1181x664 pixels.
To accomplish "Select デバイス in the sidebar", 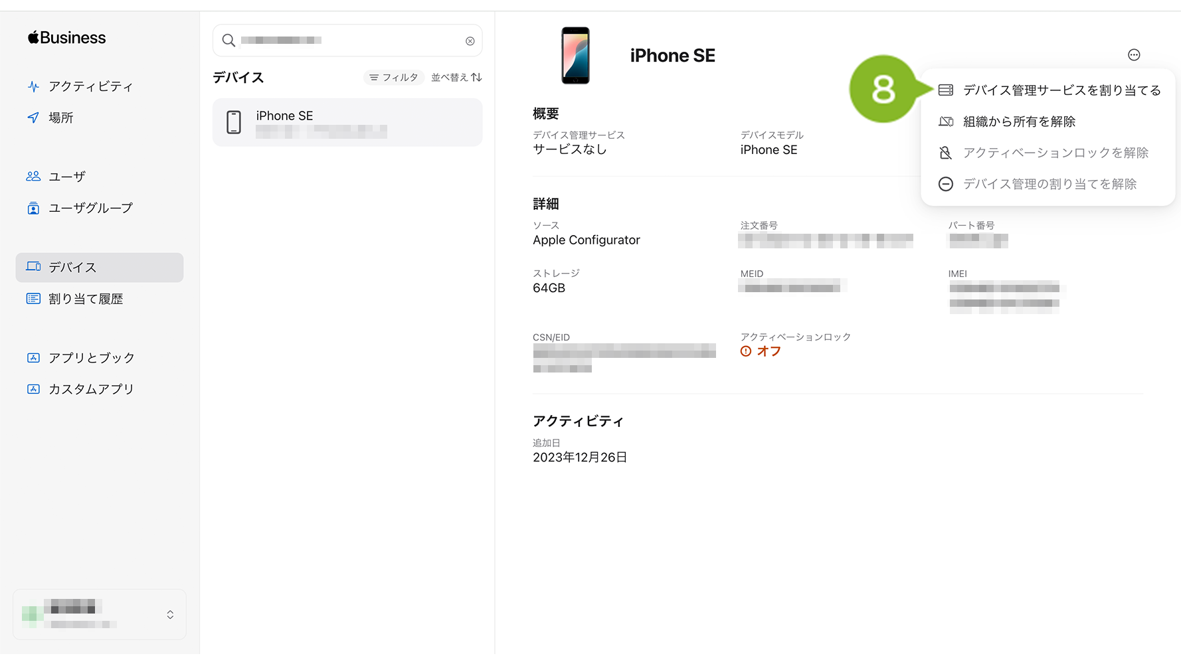I will [100, 267].
